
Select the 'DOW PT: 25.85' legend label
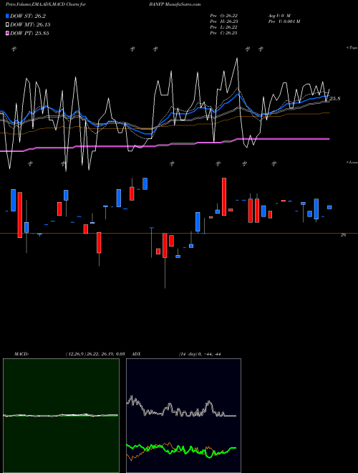pyautogui.click(x=29, y=33)
